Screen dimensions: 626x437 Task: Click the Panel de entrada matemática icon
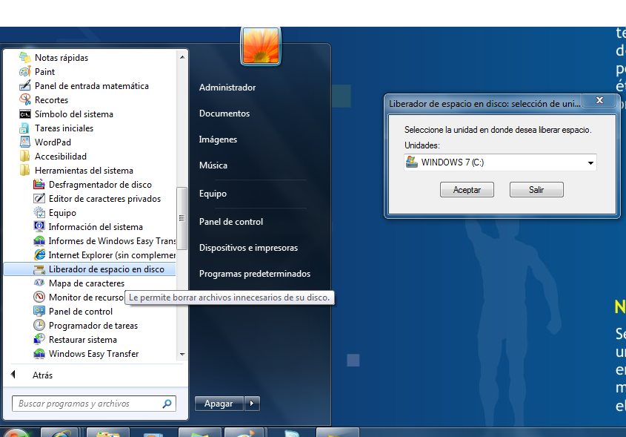pyautogui.click(x=24, y=85)
